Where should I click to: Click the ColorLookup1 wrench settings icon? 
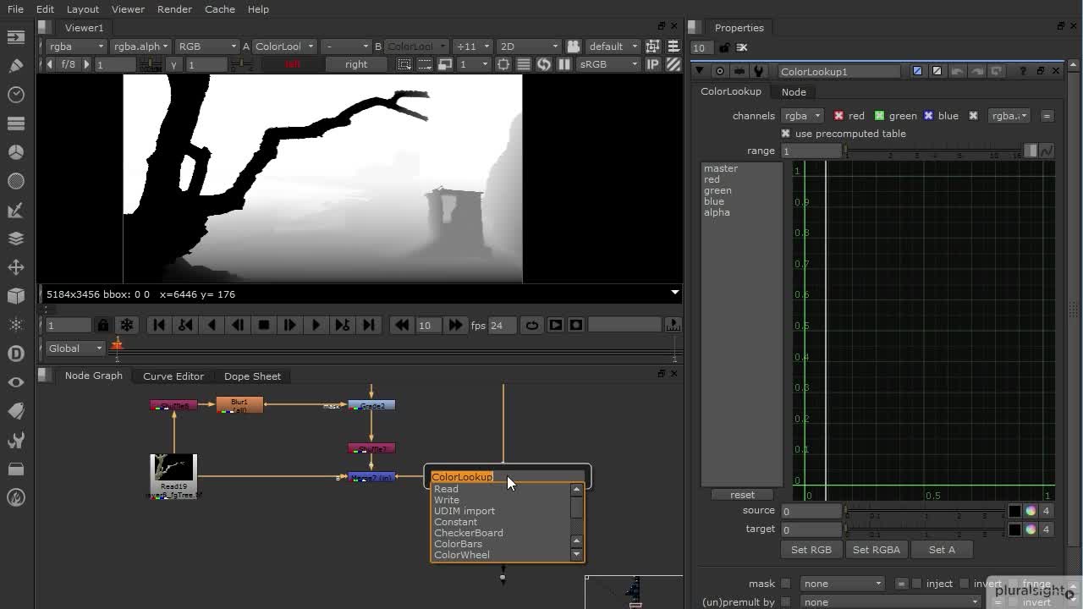[758, 71]
